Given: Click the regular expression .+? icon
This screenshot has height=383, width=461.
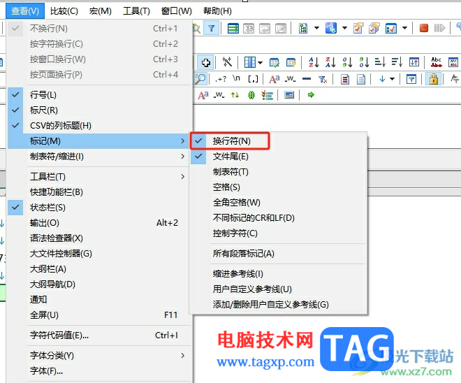Looking at the screenshot, I should (x=221, y=79).
